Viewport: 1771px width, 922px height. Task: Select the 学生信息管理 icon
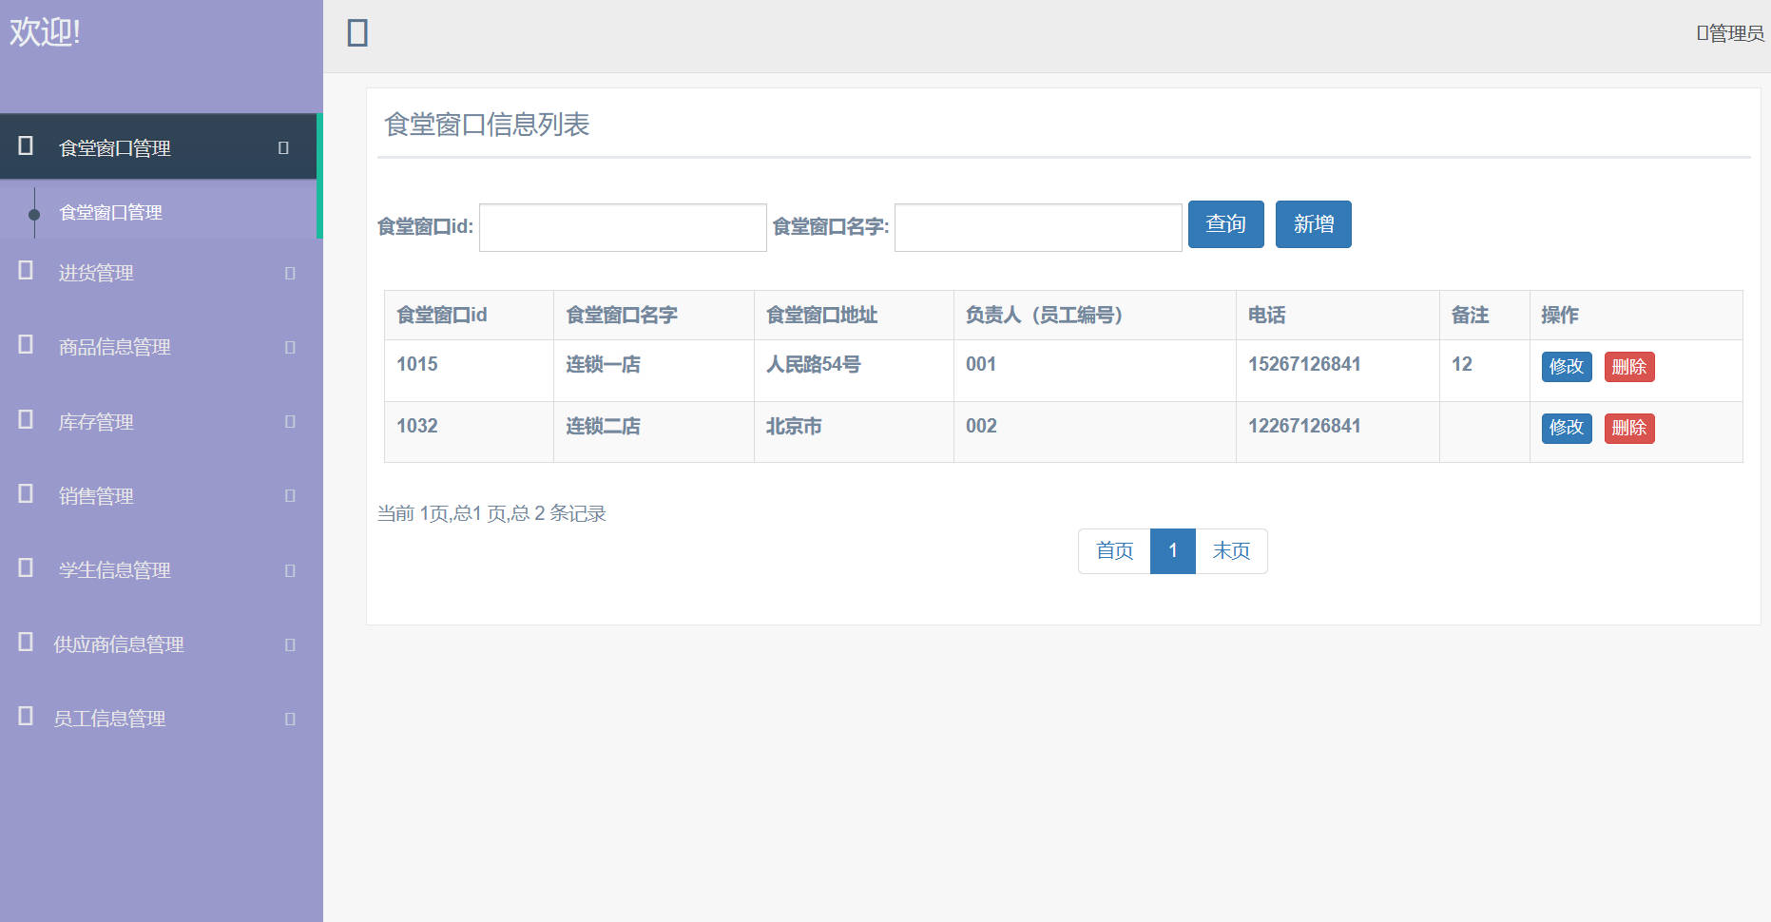(24, 568)
